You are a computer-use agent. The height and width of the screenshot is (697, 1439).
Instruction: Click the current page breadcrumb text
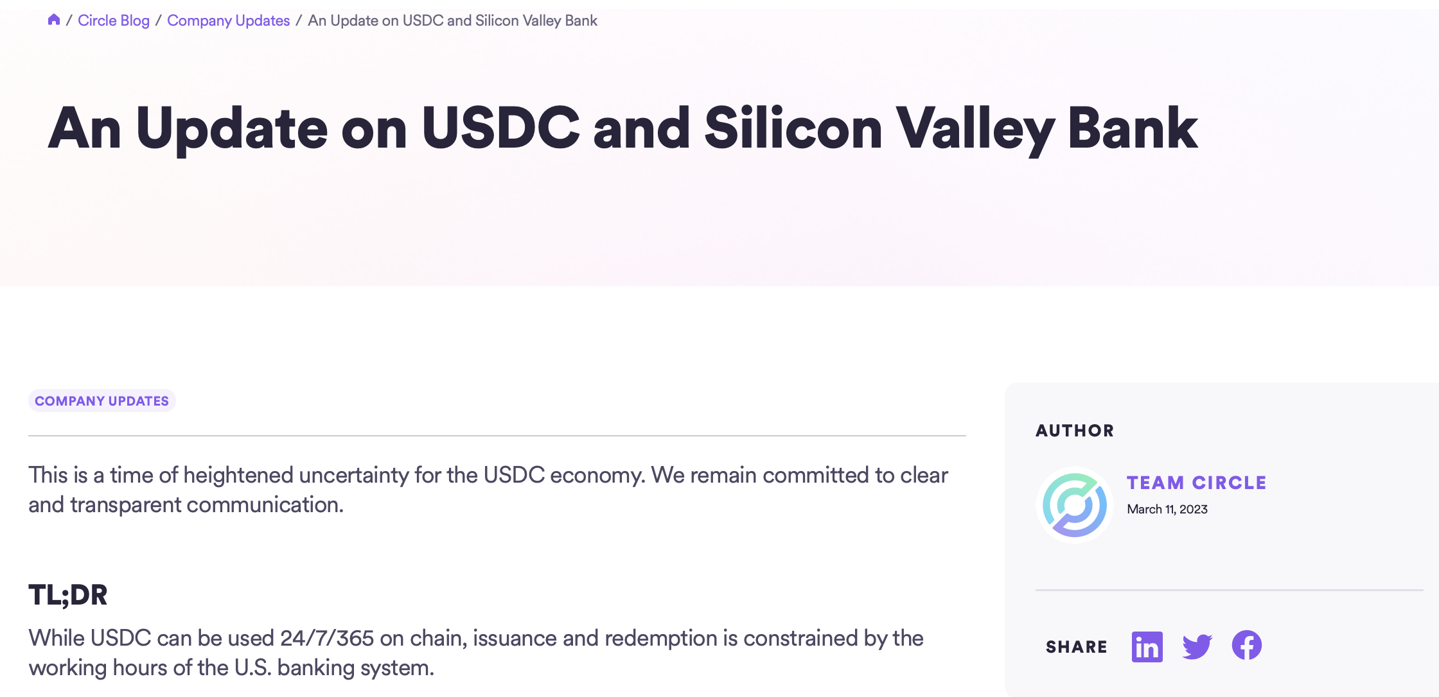click(x=452, y=21)
